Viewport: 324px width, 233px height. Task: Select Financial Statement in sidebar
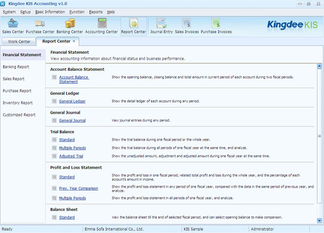click(x=22, y=55)
